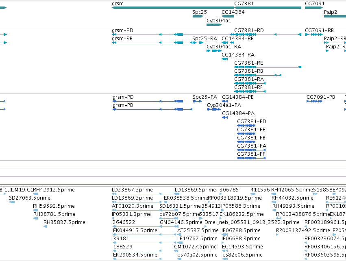This screenshot has height=261, width=346.
Task: Select the Cyp304a1-RA transcript
Action: tap(214, 51)
